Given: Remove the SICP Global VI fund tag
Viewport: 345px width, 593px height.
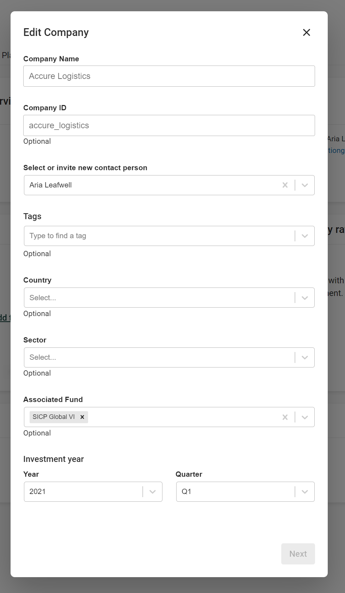Looking at the screenshot, I should coord(82,417).
